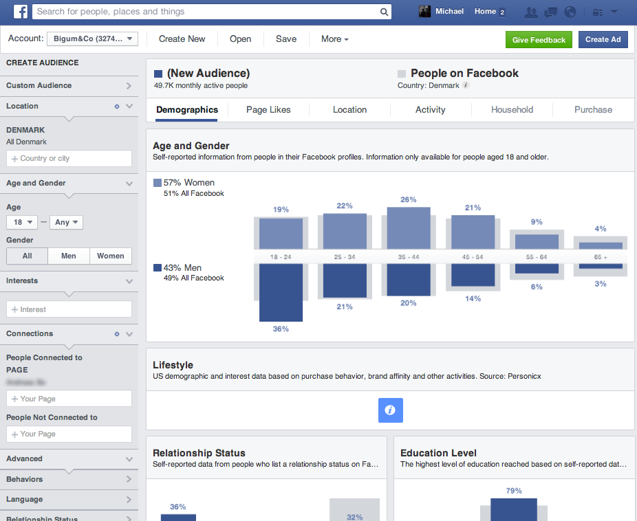Open notifications globe icon
The height and width of the screenshot is (521, 637).
[570, 12]
